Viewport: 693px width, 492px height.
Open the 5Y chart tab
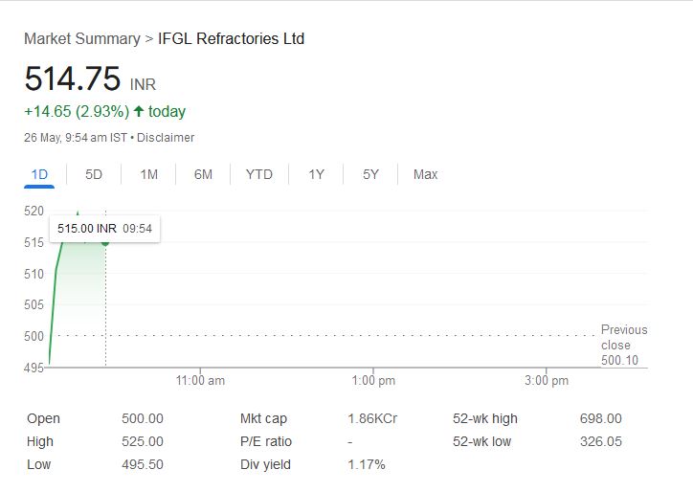[370, 174]
